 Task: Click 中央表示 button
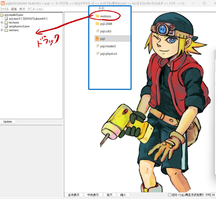tap(93, 195)
